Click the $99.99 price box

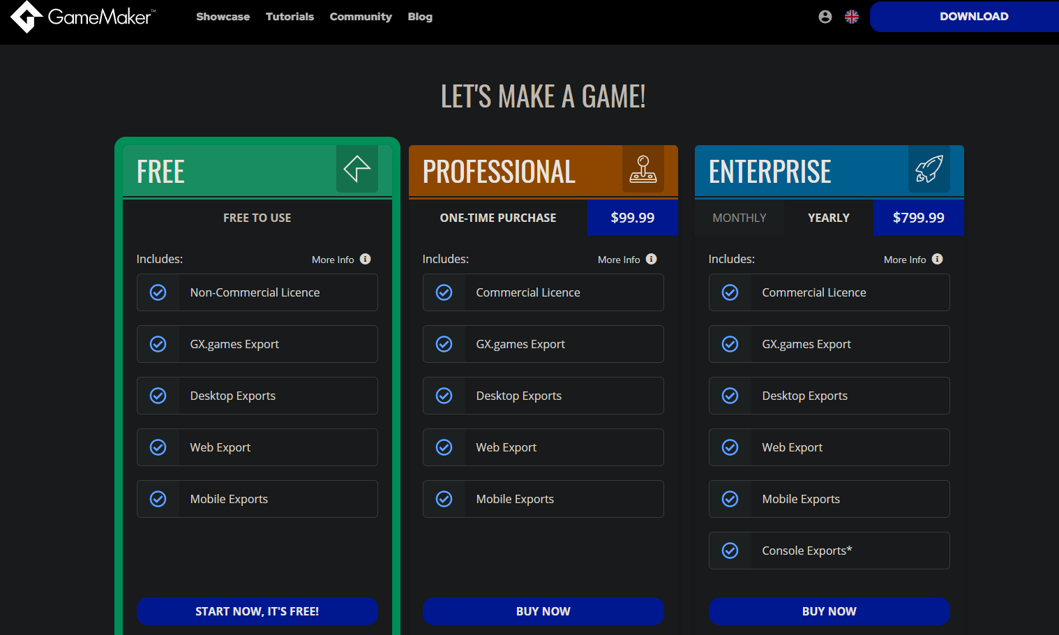tap(633, 218)
